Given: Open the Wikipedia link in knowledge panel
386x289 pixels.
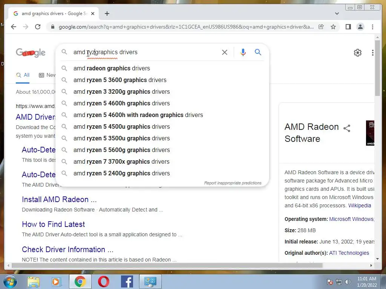Looking at the screenshot, I should coord(359,205).
